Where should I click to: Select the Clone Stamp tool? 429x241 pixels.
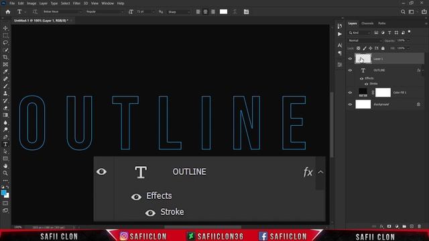click(x=5, y=93)
